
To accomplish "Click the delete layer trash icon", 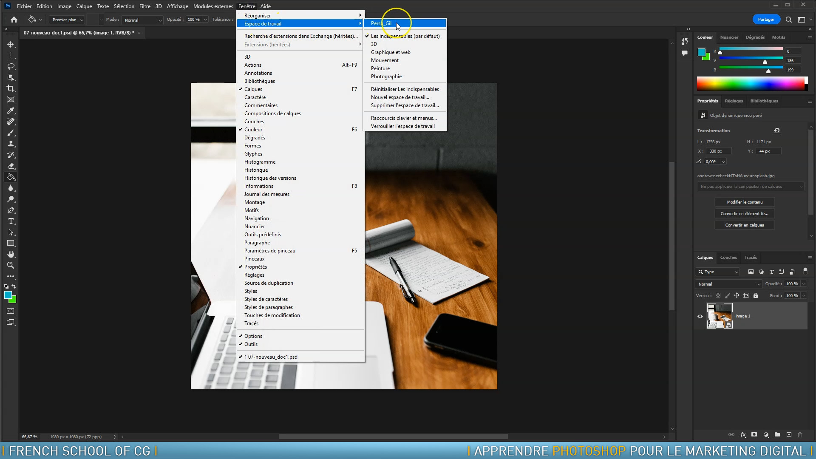I will click(800, 435).
